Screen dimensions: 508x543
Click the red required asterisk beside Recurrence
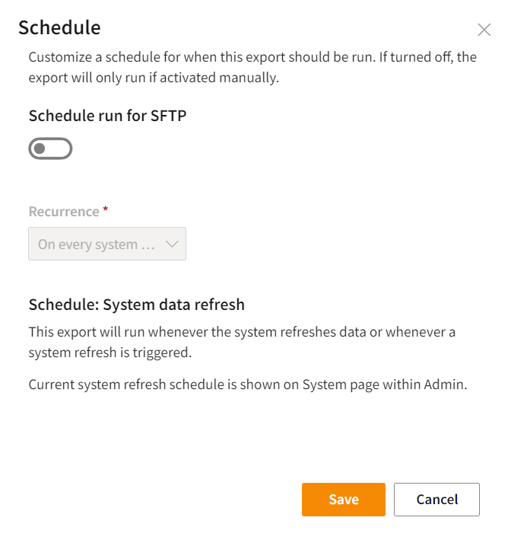click(x=106, y=211)
